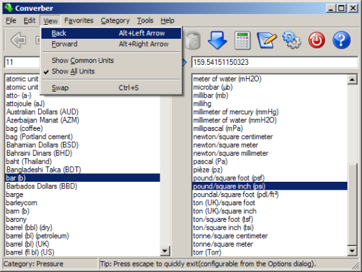Click the status bar tip text
This screenshot has width=362, height=272.
(x=208, y=264)
